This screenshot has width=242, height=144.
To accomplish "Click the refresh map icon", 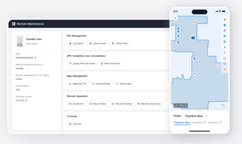I will tap(223, 105).
